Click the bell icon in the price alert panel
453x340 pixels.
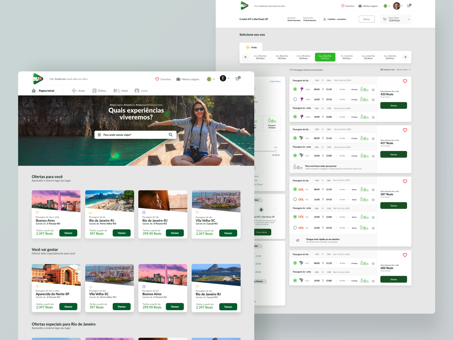point(261,210)
